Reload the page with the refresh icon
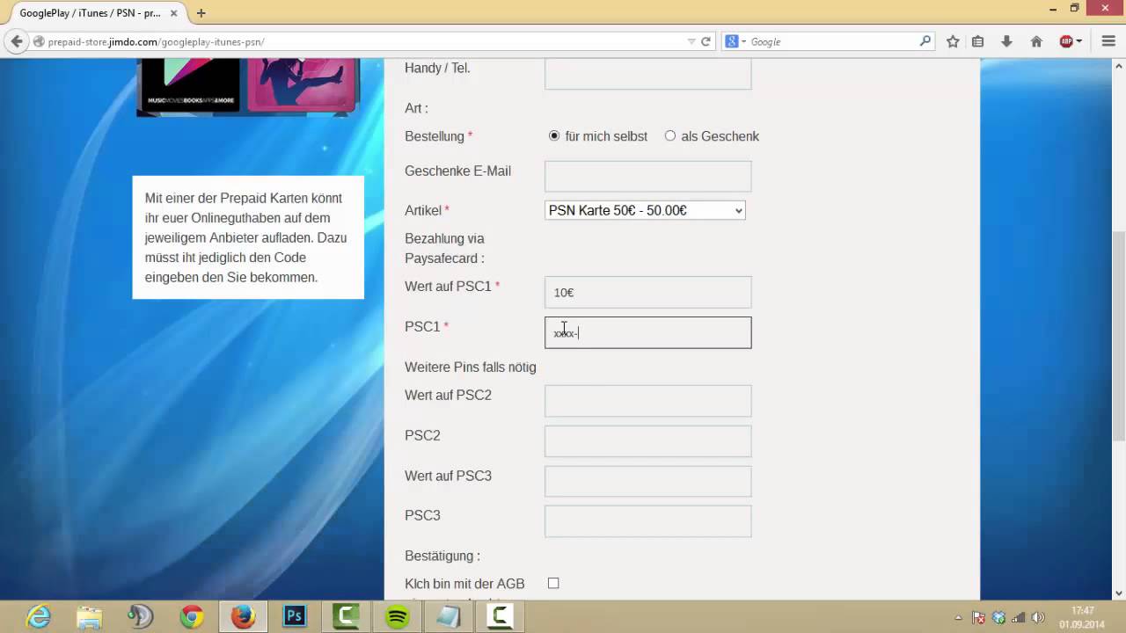This screenshot has width=1126, height=633. click(x=706, y=41)
